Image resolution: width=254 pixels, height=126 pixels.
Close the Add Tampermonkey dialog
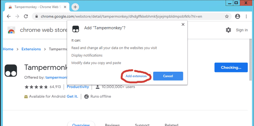(183, 24)
